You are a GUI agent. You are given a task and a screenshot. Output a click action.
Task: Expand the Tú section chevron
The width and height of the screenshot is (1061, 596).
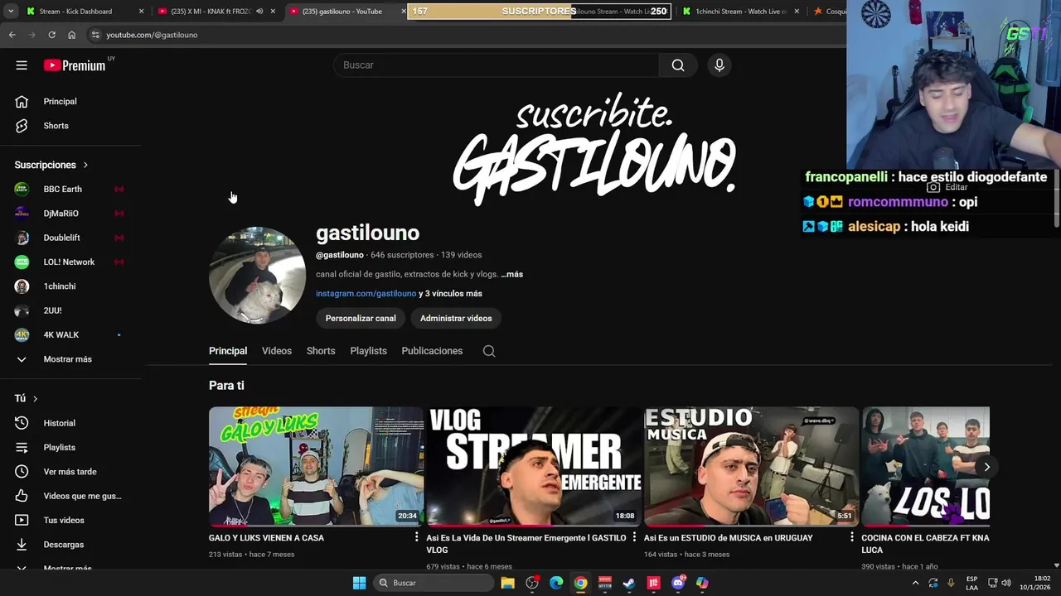click(x=35, y=398)
